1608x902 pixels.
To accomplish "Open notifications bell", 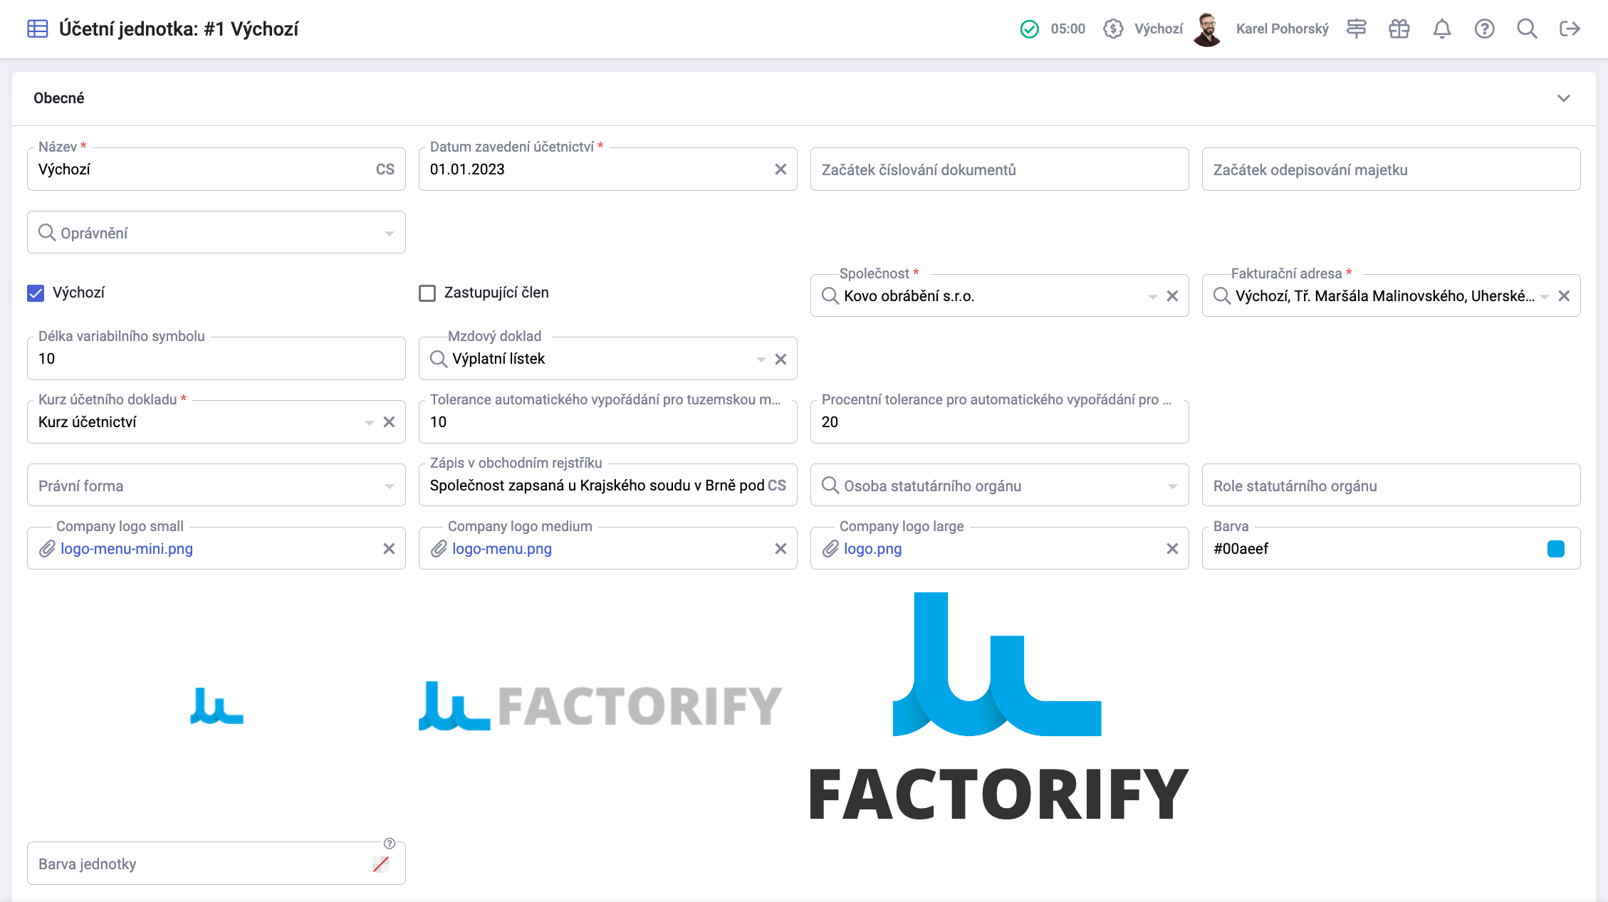I will tap(1442, 28).
